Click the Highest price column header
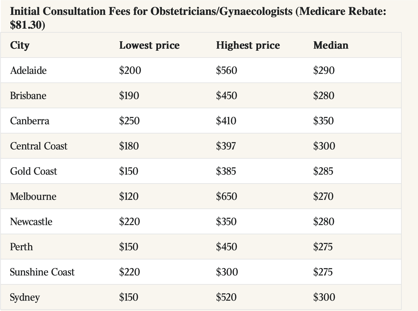Screen dimensions: 418x311 pos(248,46)
